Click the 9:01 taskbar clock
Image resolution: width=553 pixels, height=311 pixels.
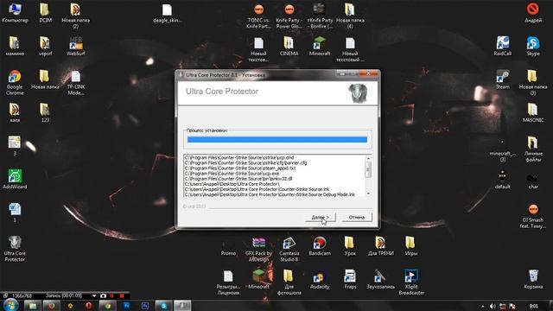534,306
